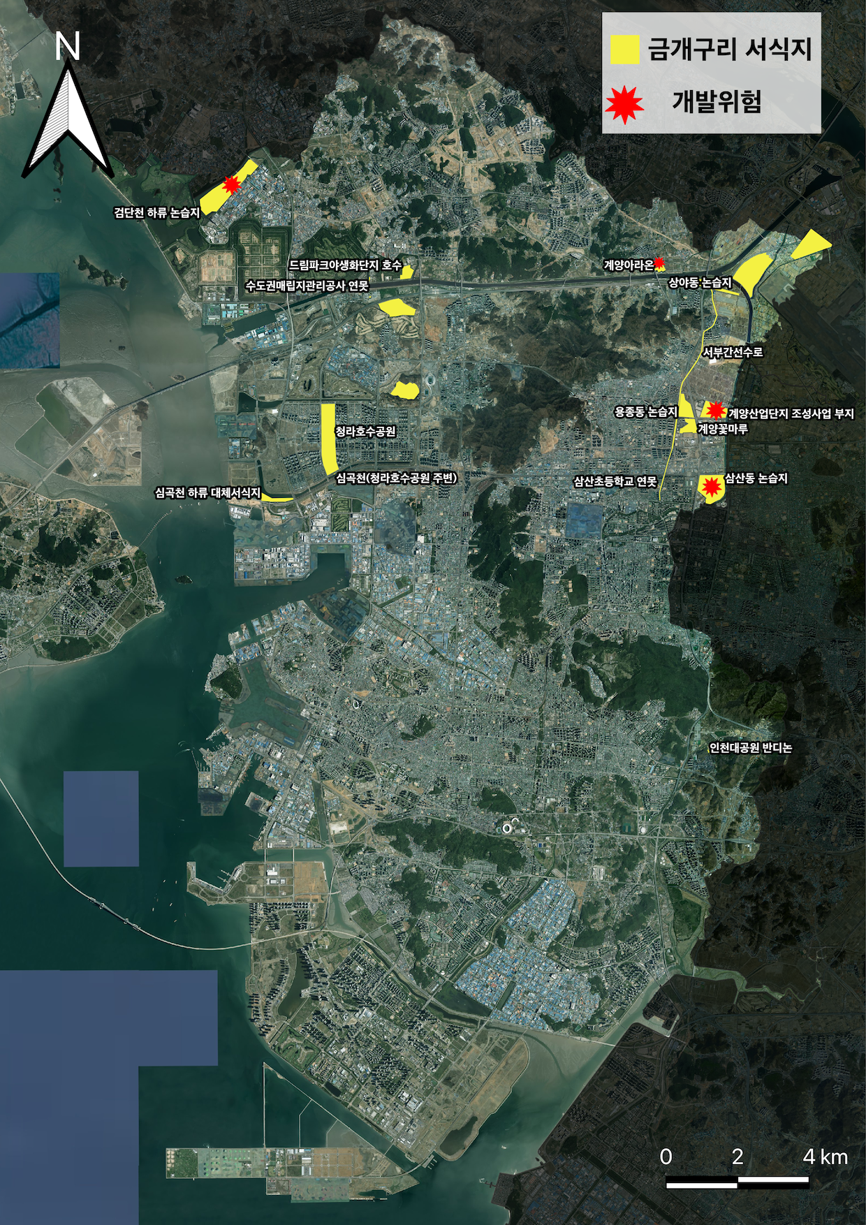Click the 삼산초등학교 연못 label

pos(615,481)
